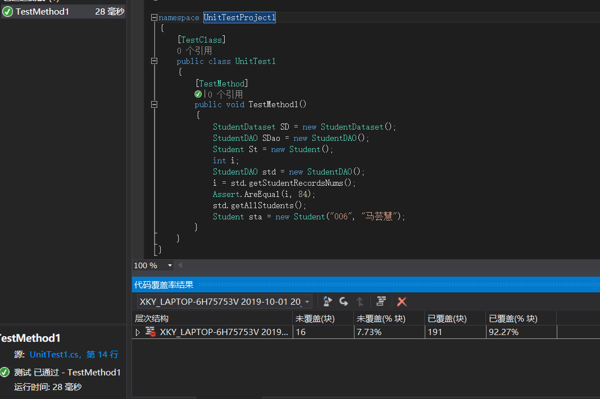
Task: Click the std.getAllStudents(); line
Action: tap(260, 205)
